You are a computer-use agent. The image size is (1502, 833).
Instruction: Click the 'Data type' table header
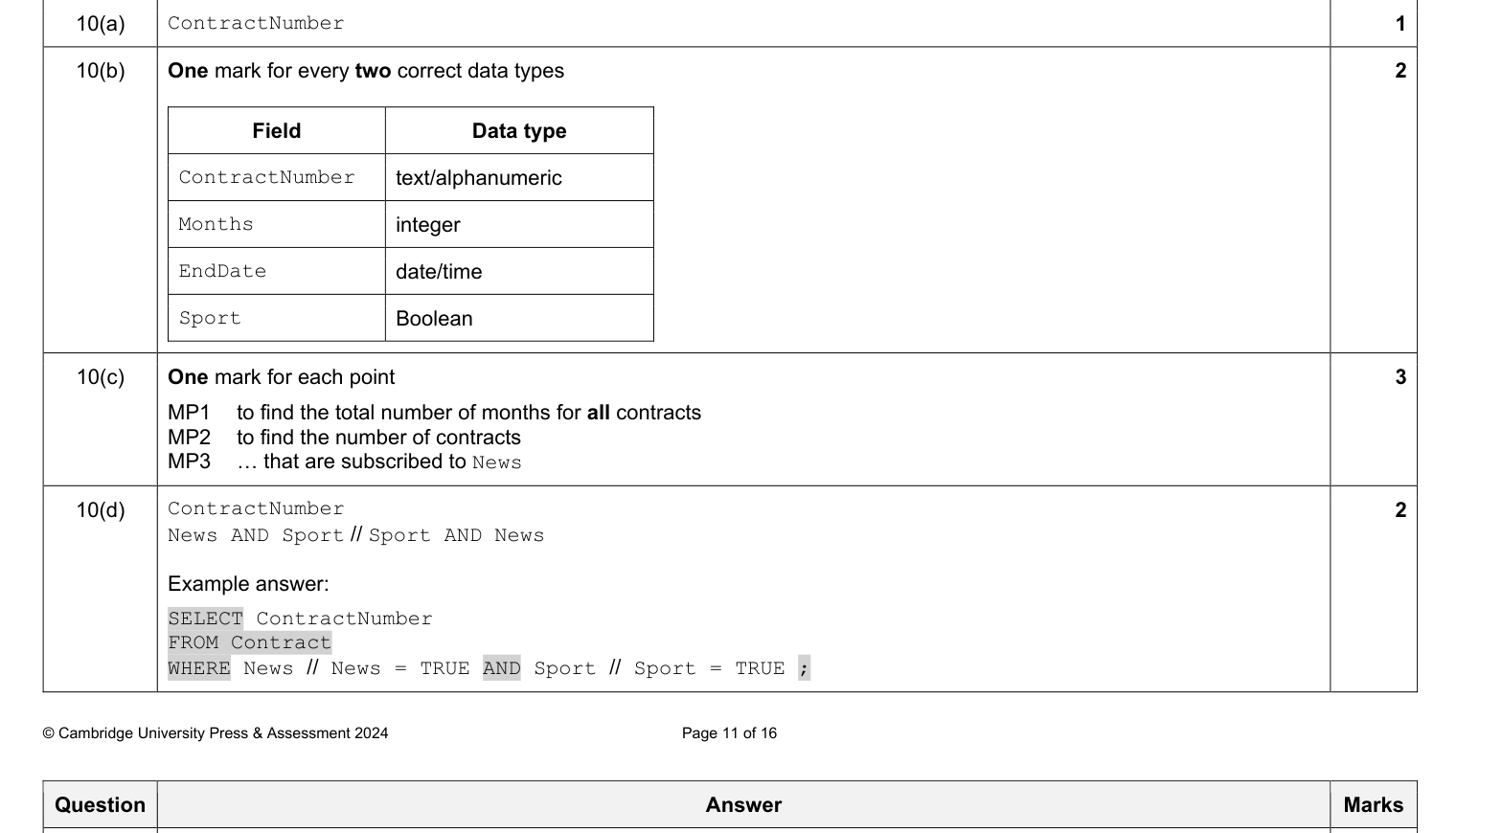coord(519,131)
